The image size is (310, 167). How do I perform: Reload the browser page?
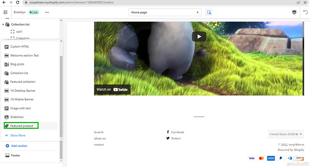[18, 2]
